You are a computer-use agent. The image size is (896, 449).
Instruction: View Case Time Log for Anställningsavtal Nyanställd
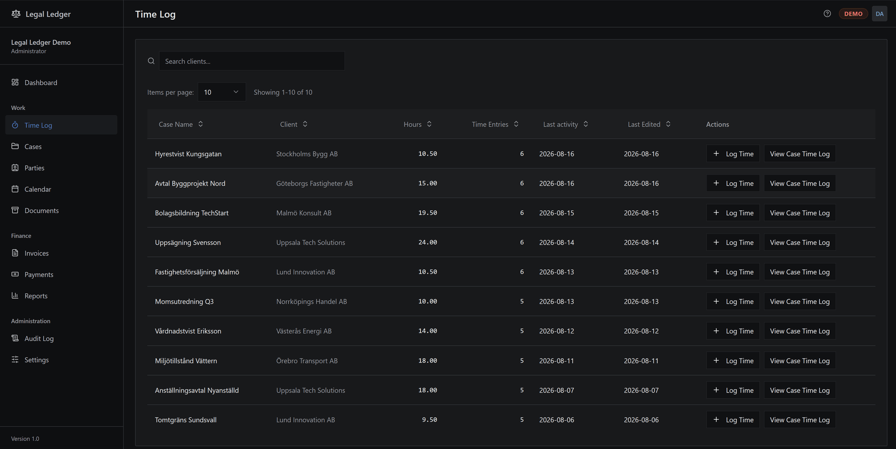(x=800, y=390)
